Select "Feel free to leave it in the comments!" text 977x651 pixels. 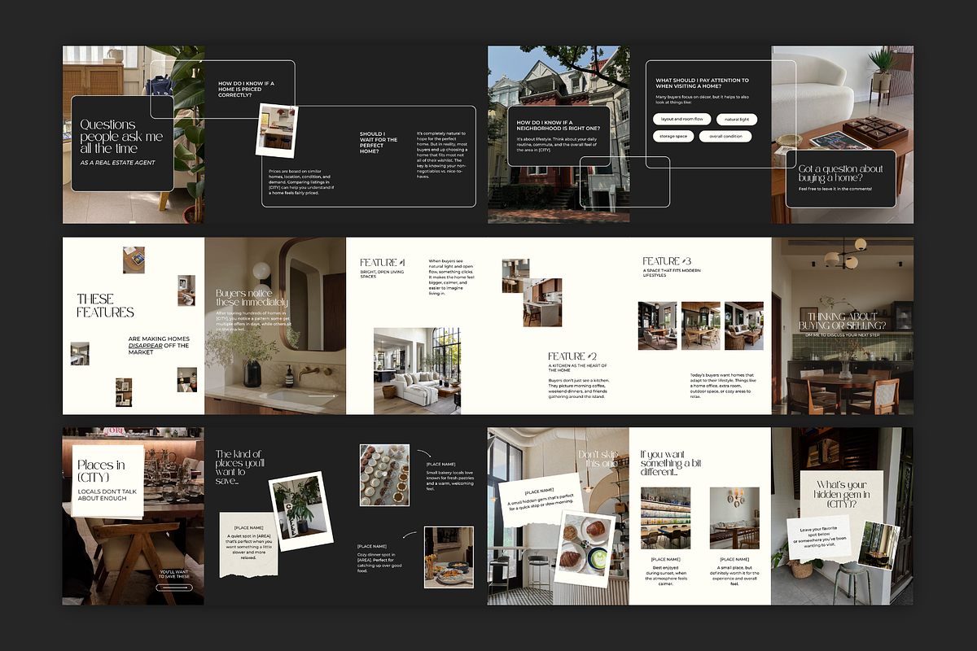(835, 189)
